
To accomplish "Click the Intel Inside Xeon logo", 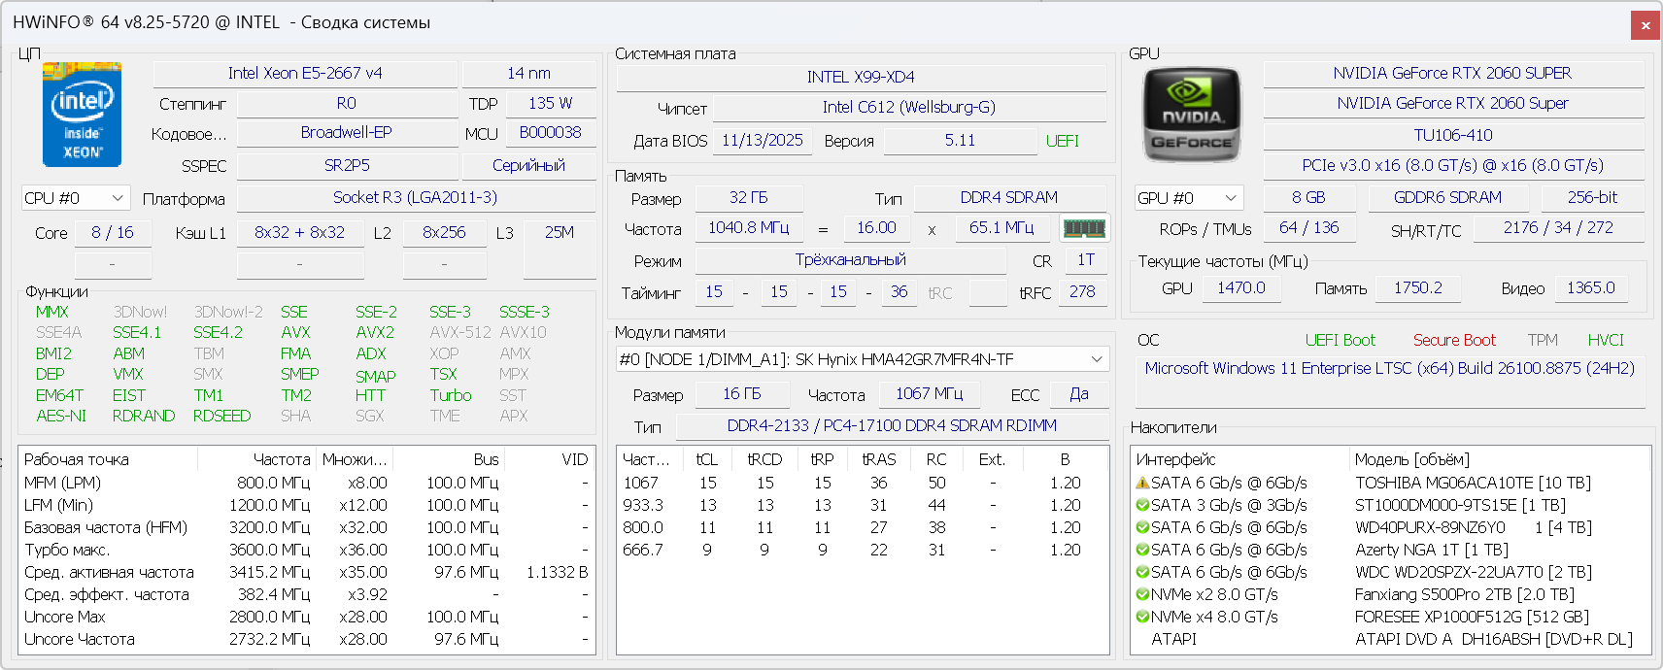I will point(82,115).
